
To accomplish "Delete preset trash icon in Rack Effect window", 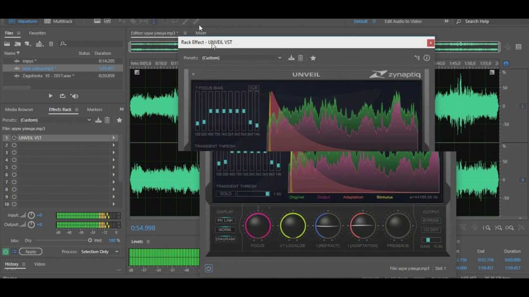I will 300,58.
